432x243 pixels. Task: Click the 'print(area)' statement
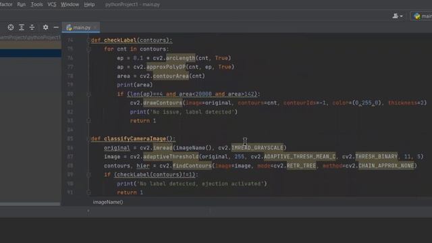tap(135, 85)
